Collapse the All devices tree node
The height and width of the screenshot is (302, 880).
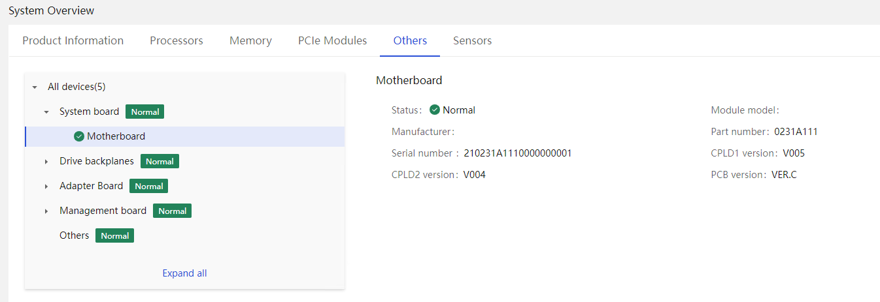click(x=35, y=87)
